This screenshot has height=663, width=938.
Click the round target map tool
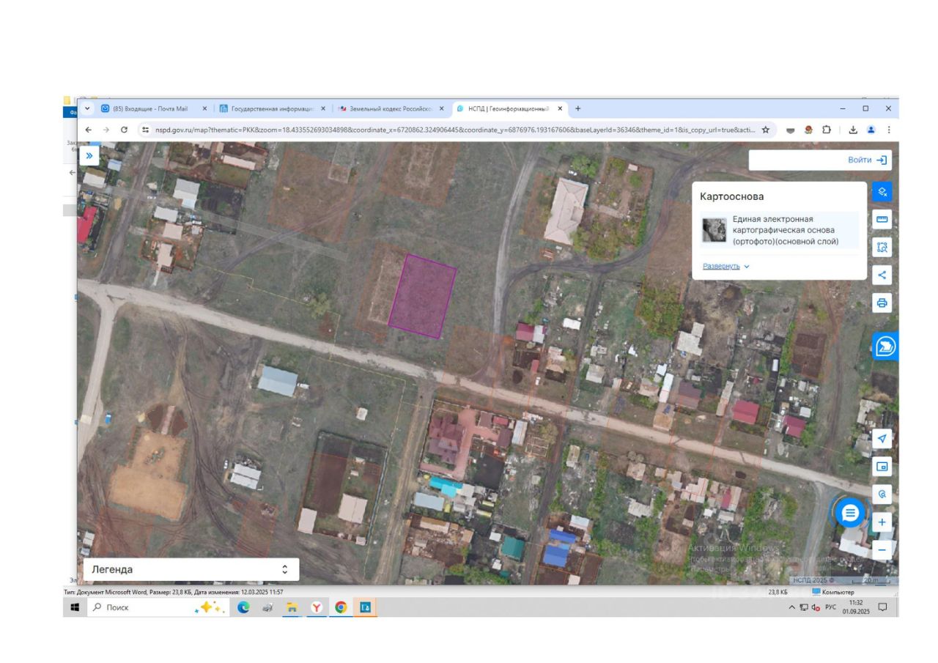tap(882, 495)
